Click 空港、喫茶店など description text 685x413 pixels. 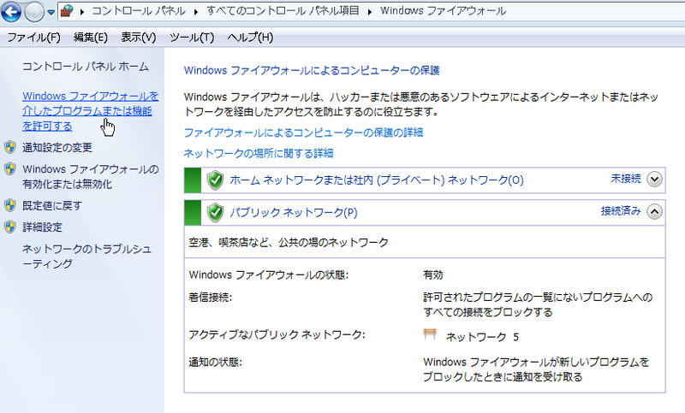coord(289,243)
